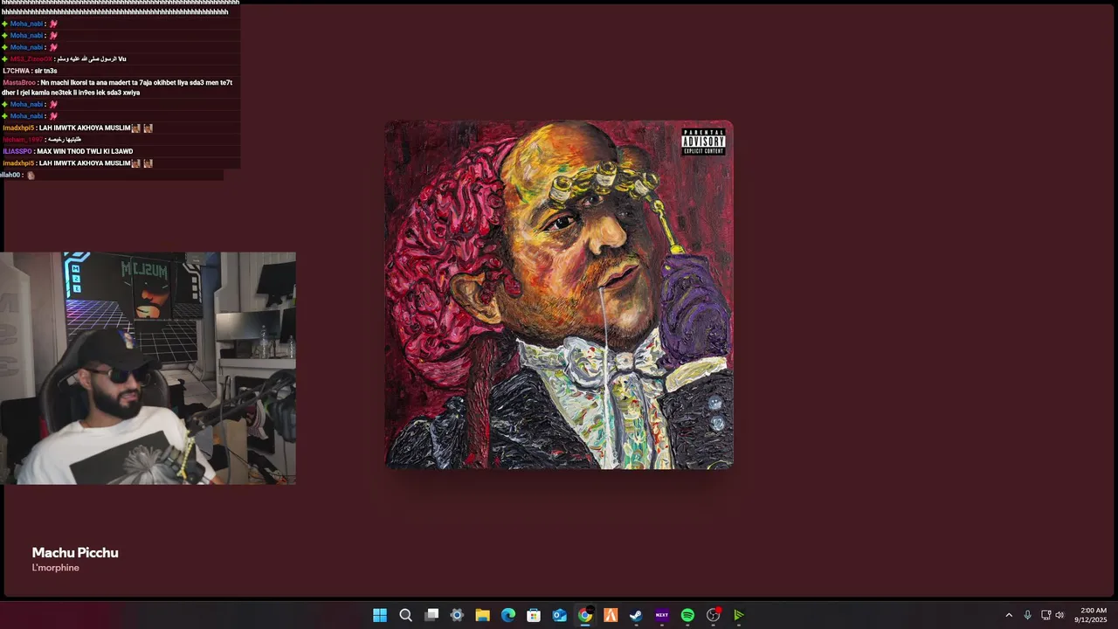Viewport: 1118px width, 629px height.
Task: Open OBS Studio taskbar icon
Action: [714, 615]
